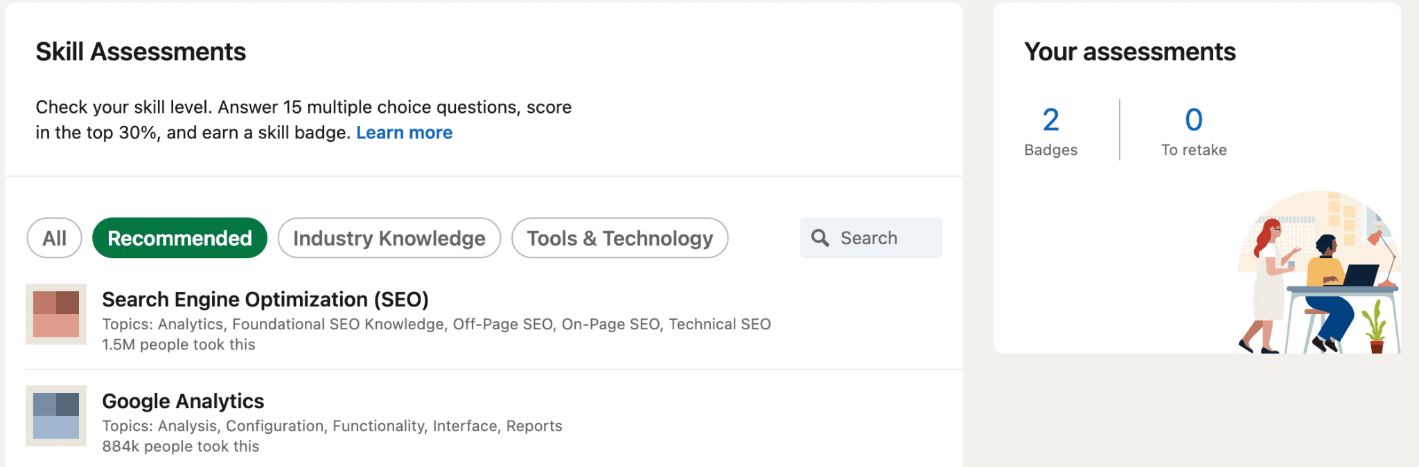1419x467 pixels.
Task: Click the 884k people took this text
Action: click(181, 446)
